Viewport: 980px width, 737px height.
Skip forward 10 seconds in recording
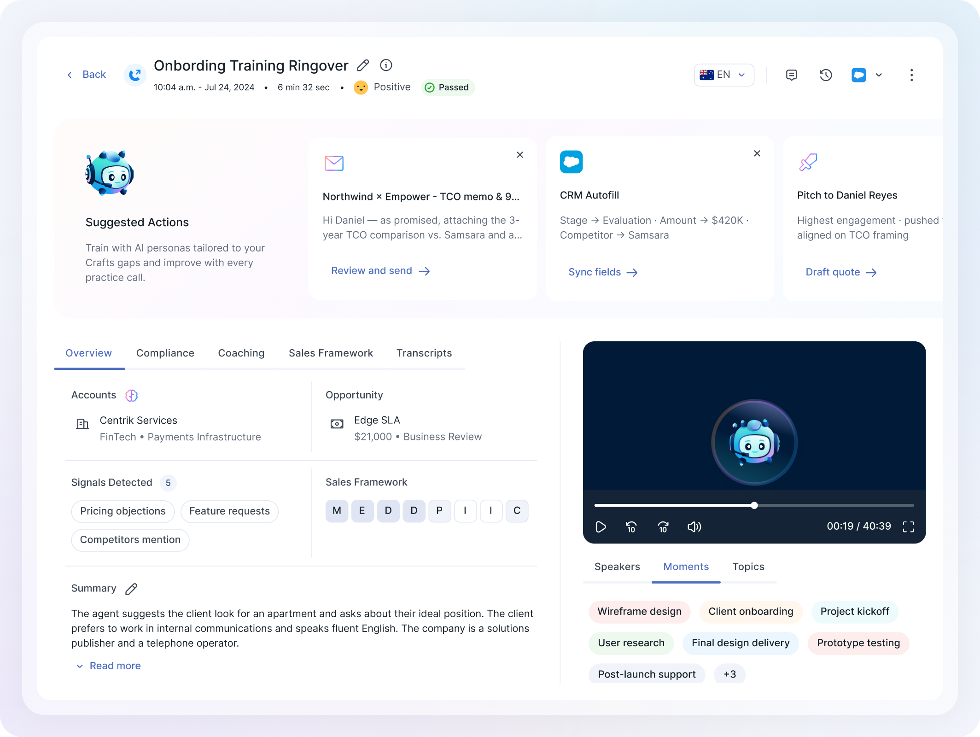(x=663, y=526)
